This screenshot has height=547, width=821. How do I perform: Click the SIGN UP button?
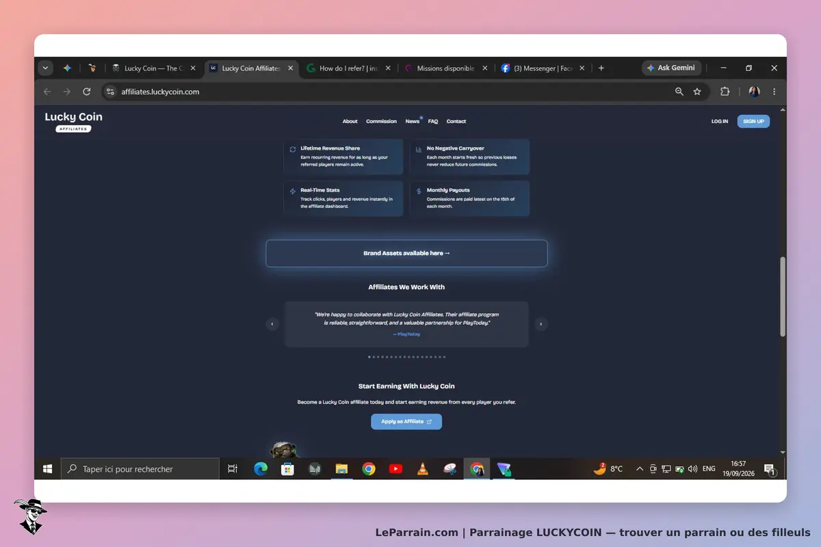753,121
